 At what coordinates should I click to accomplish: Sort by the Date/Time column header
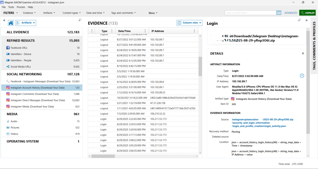pos(124,31)
